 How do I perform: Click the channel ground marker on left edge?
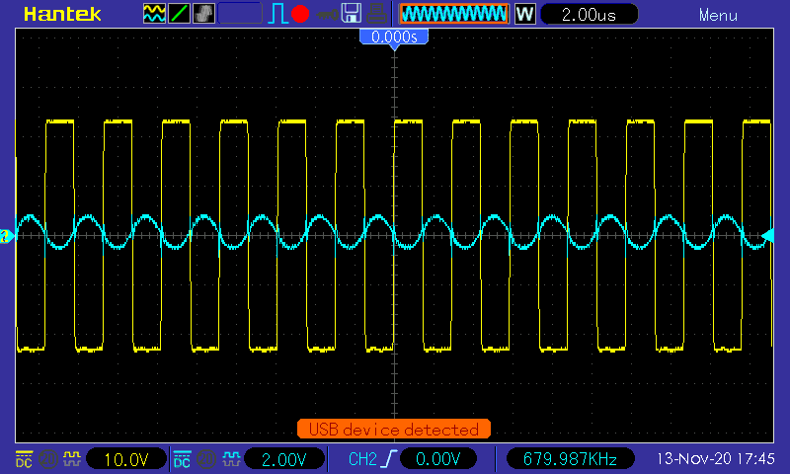[6, 236]
